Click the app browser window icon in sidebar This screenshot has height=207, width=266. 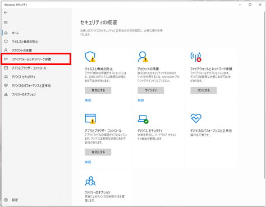pos(6,68)
